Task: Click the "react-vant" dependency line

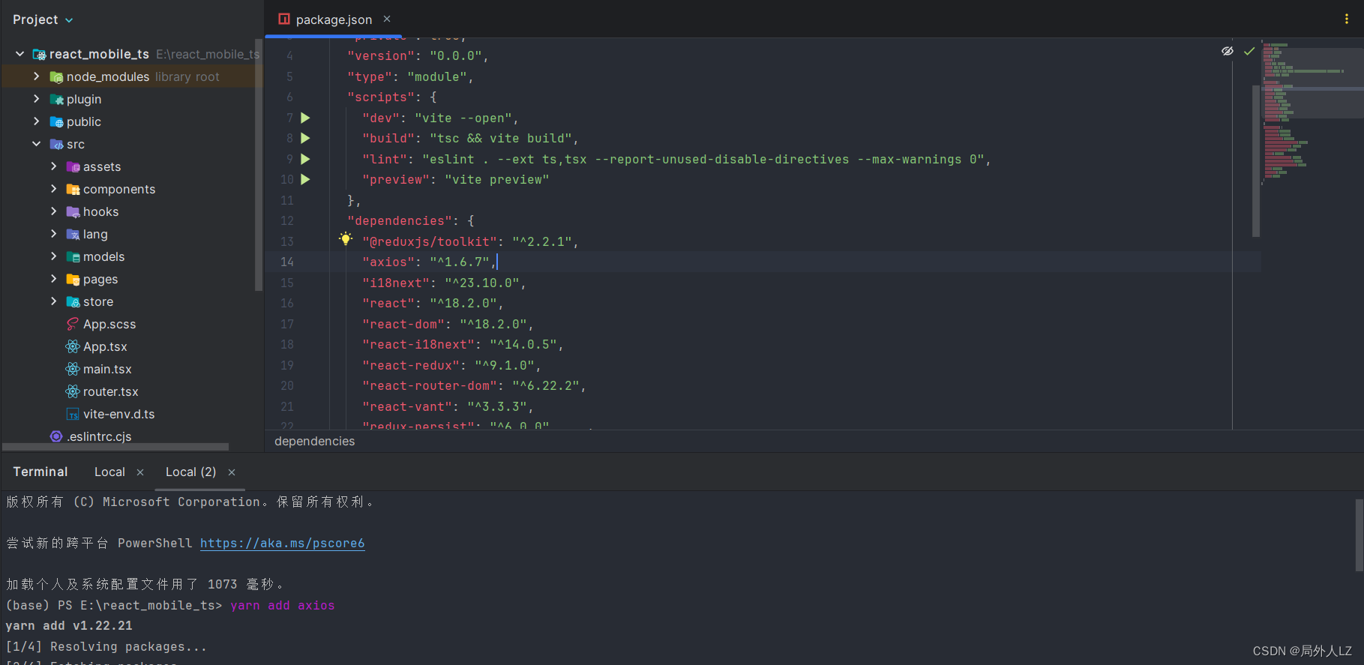Action: click(448, 406)
